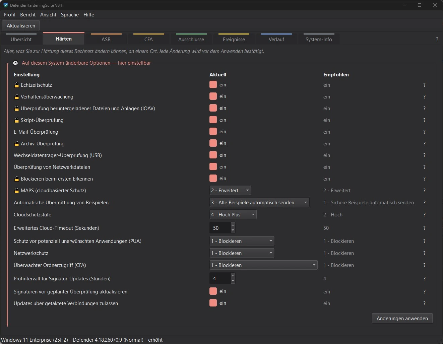Open the Ansicht menu
This screenshot has width=443, height=344.
coord(48,15)
